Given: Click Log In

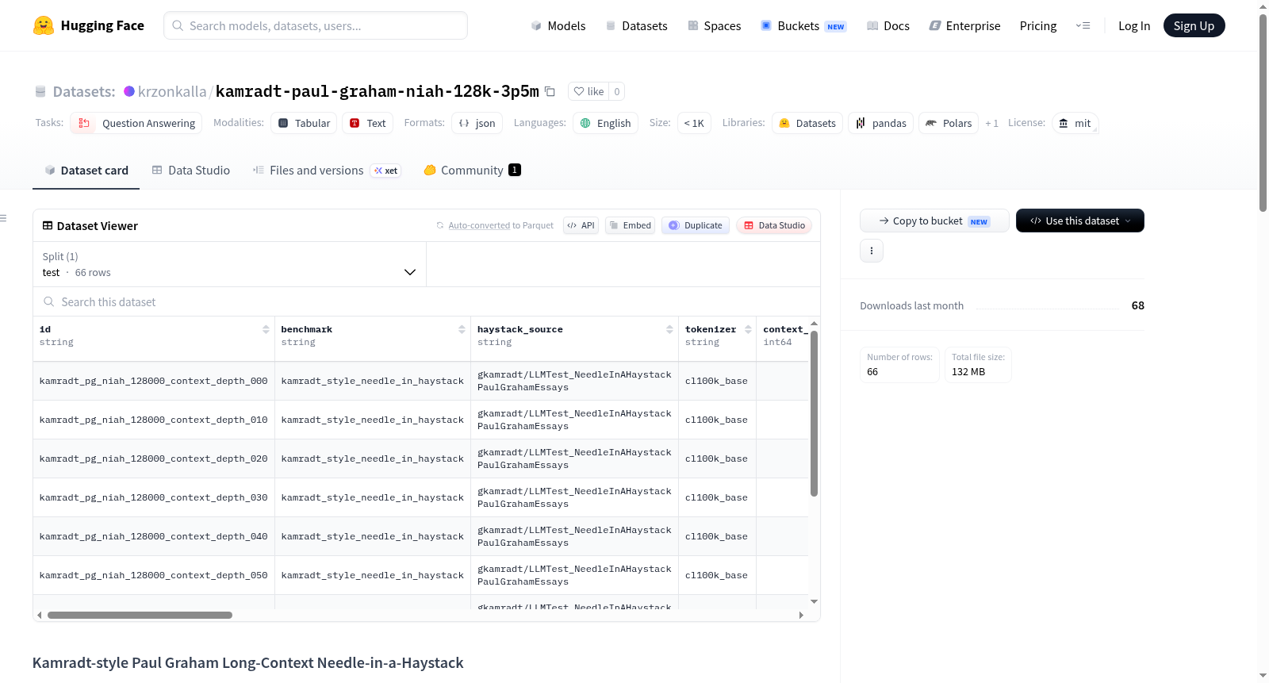Looking at the screenshot, I should point(1134,25).
